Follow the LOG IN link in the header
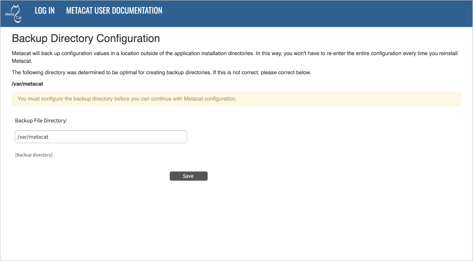 click(45, 11)
